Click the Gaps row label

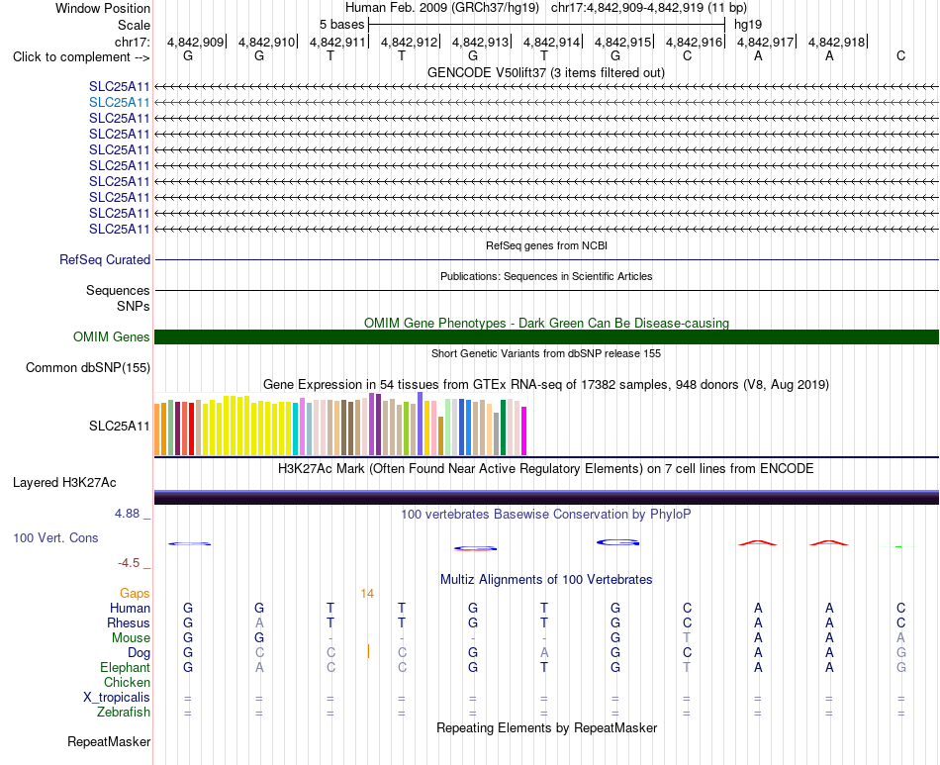tap(135, 593)
